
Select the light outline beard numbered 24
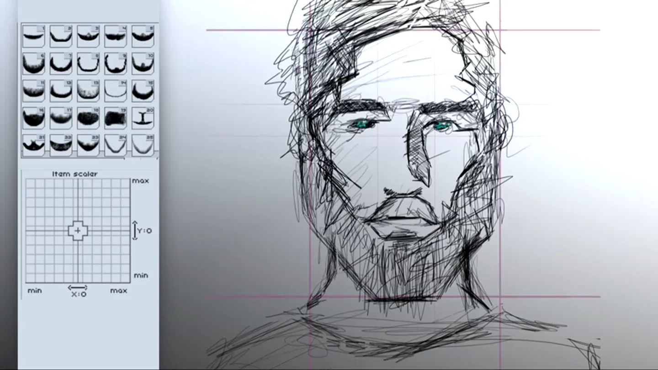coord(116,146)
